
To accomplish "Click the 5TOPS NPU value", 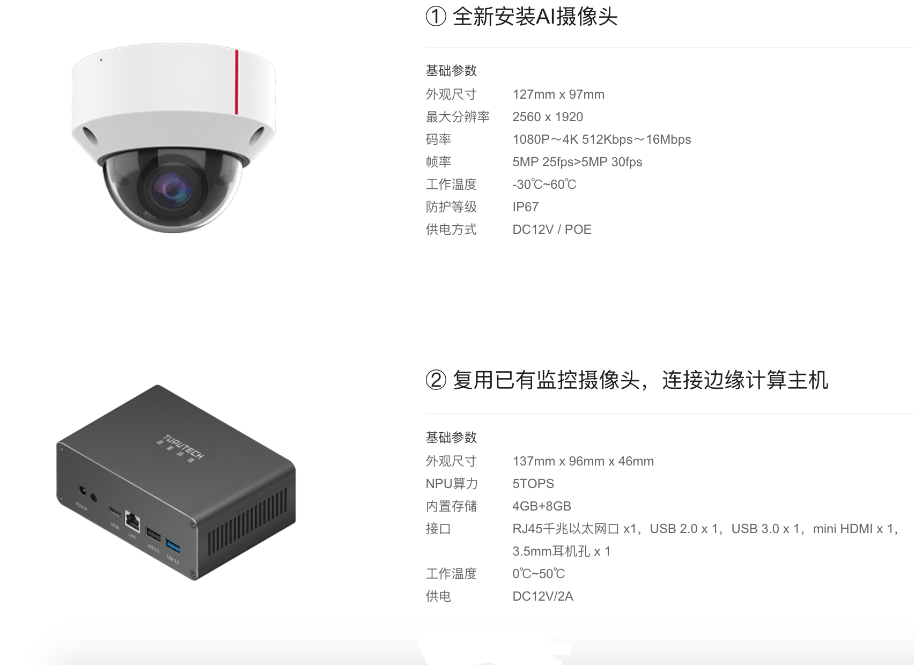I will [x=533, y=484].
